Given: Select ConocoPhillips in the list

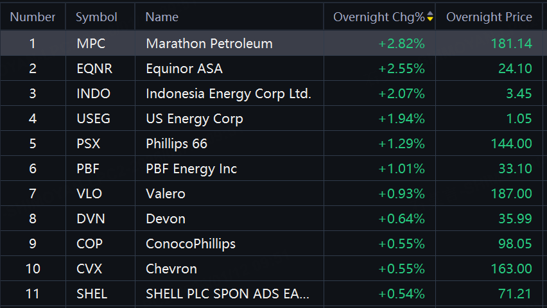Looking at the screenshot, I should 191,244.
